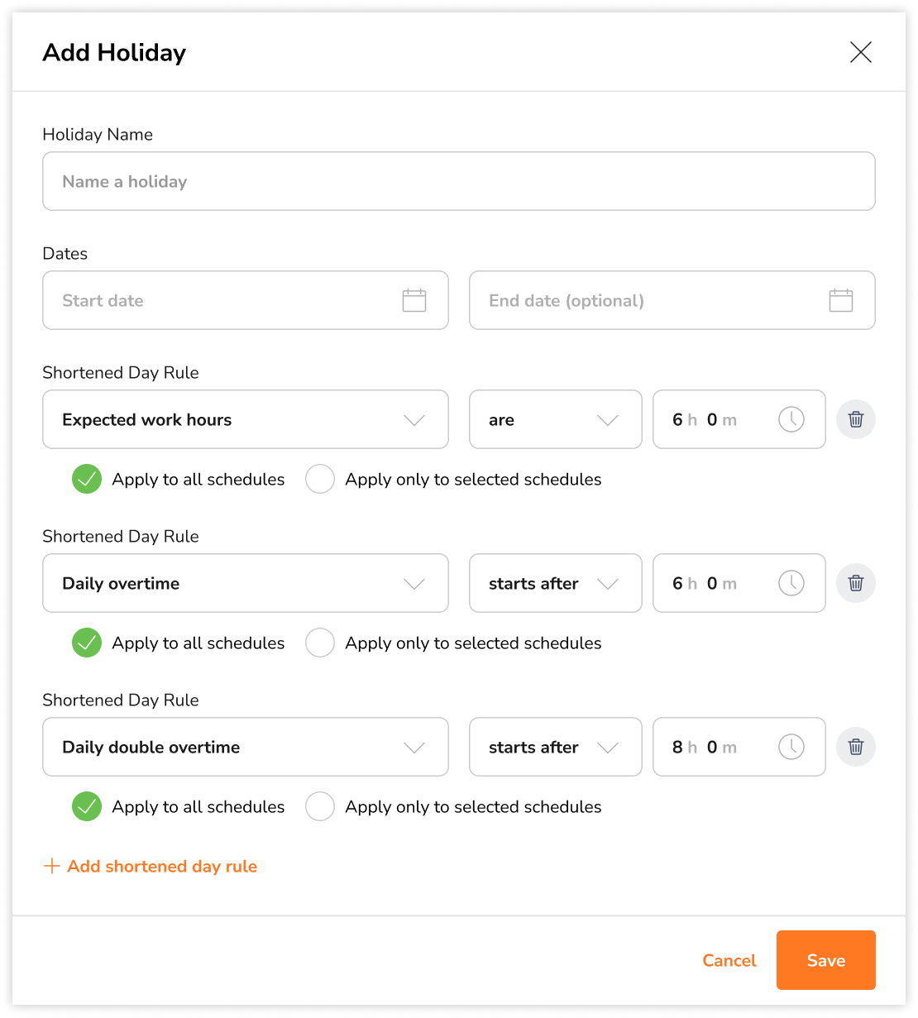
Task: Select apply only to selected schedules for Expected work hours
Action: (320, 479)
